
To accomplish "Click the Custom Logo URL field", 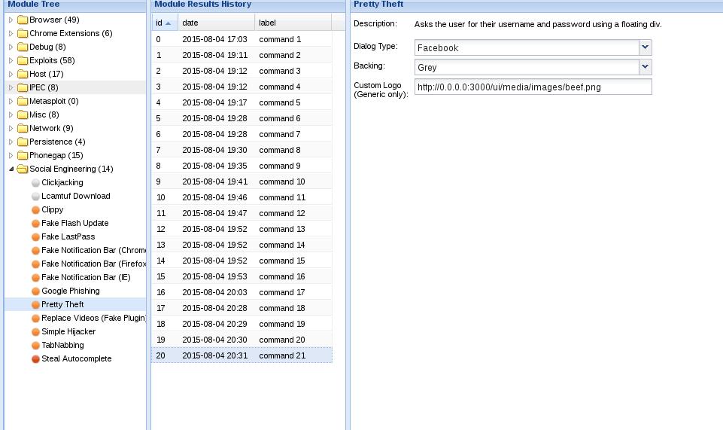I will 533,87.
